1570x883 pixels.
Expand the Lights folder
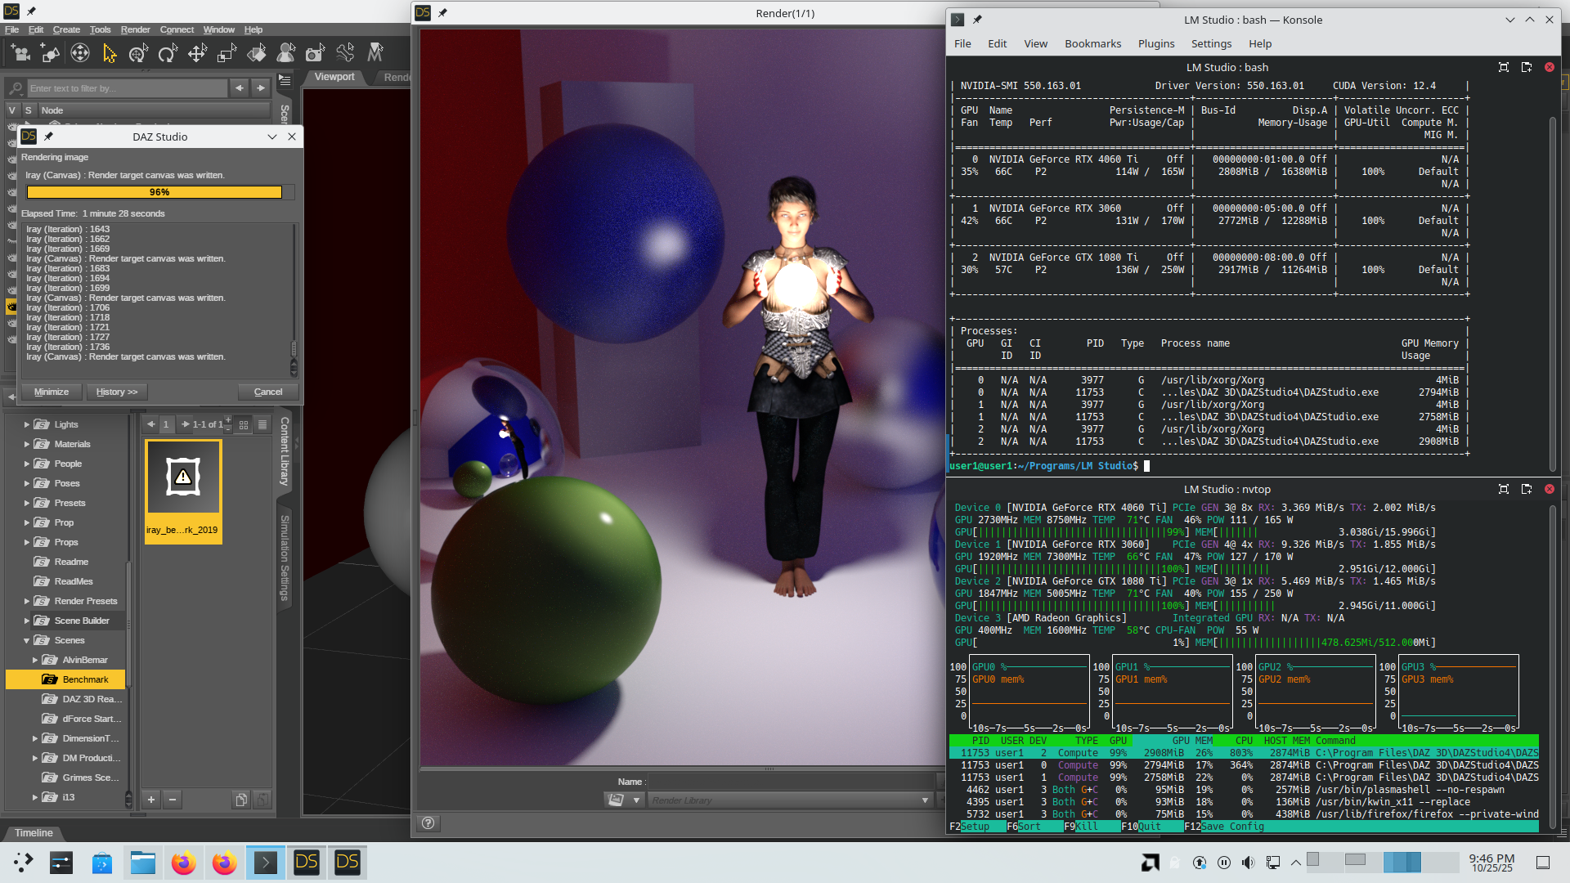coord(26,425)
